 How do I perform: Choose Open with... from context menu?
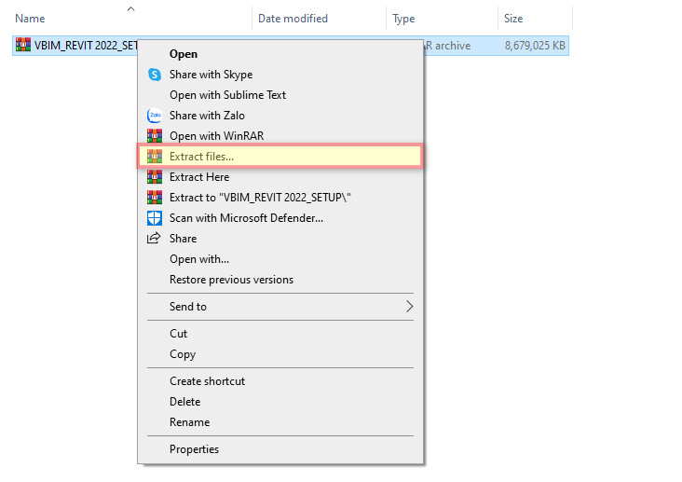[x=199, y=259]
